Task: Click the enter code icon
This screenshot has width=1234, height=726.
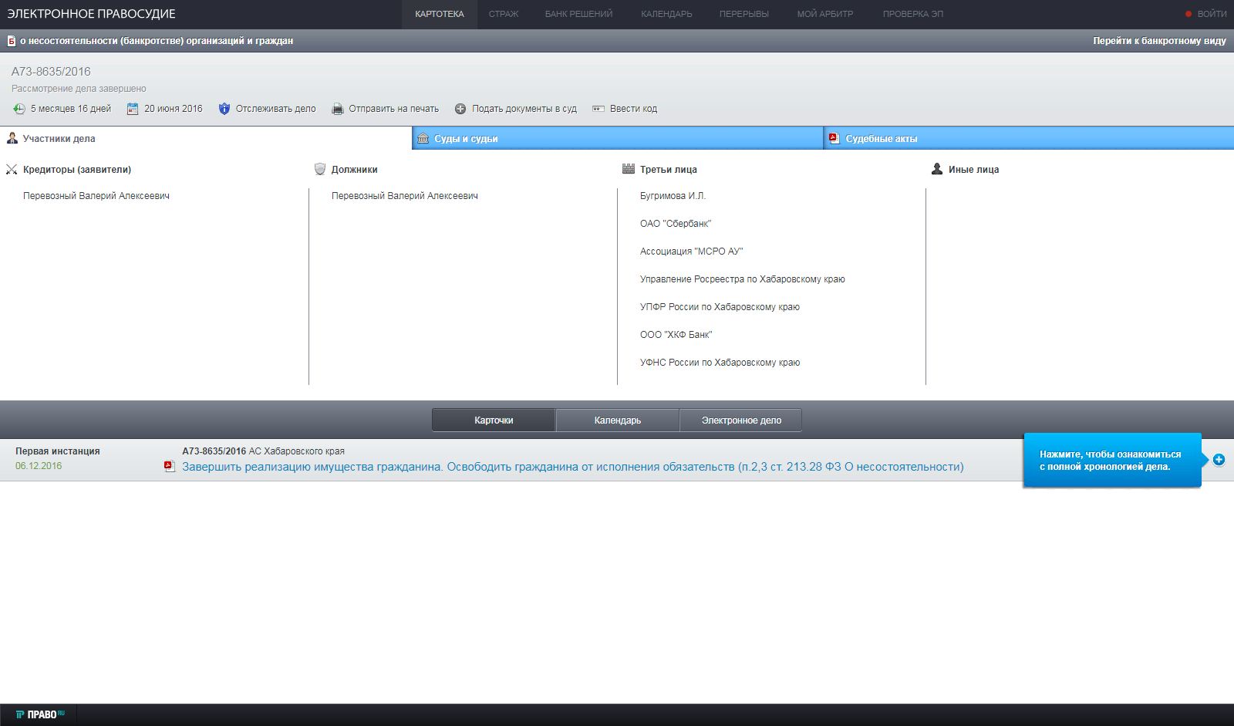Action: (x=598, y=109)
